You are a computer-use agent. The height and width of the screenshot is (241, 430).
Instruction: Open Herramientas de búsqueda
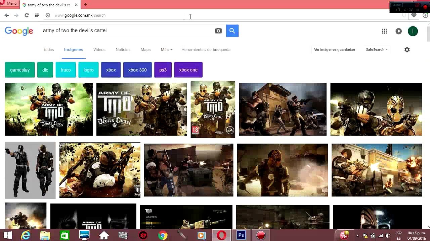tap(206, 50)
